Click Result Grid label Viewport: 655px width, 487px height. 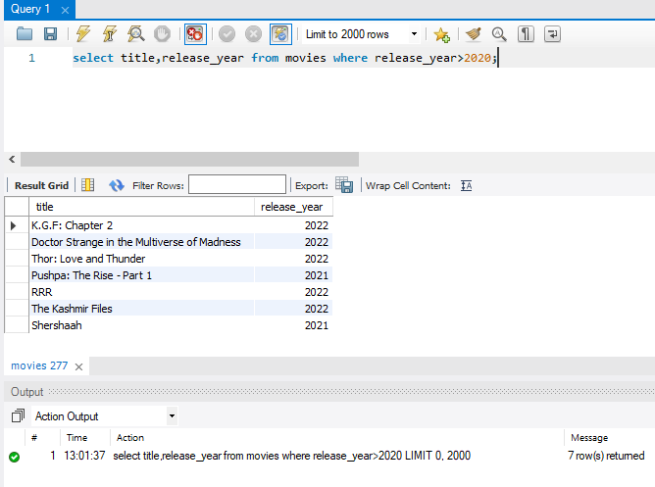tap(41, 186)
